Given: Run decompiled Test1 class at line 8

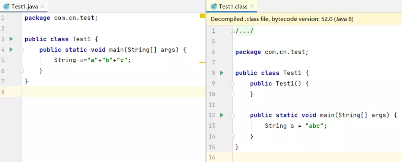Looking at the screenshot, I should coord(222,73).
